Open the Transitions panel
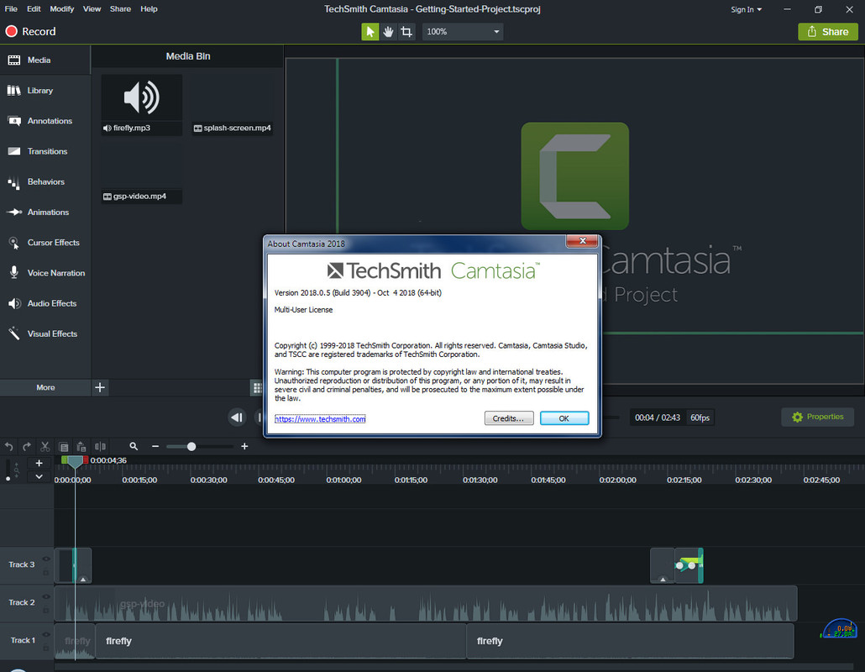This screenshot has width=865, height=672. 45,151
